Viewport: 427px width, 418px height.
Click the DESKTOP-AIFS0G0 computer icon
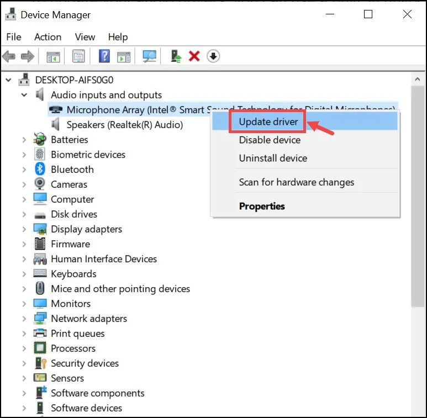pos(24,80)
